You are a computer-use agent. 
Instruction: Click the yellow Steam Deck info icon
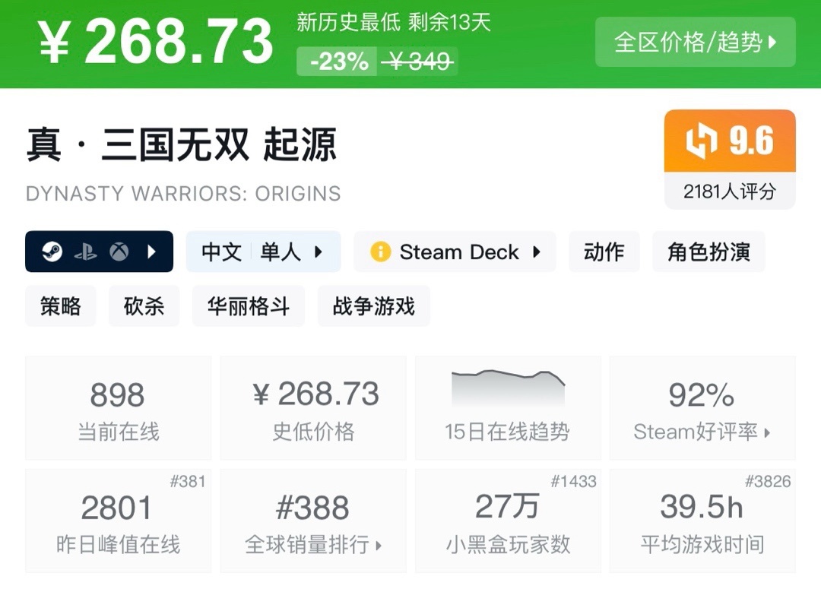pos(380,252)
